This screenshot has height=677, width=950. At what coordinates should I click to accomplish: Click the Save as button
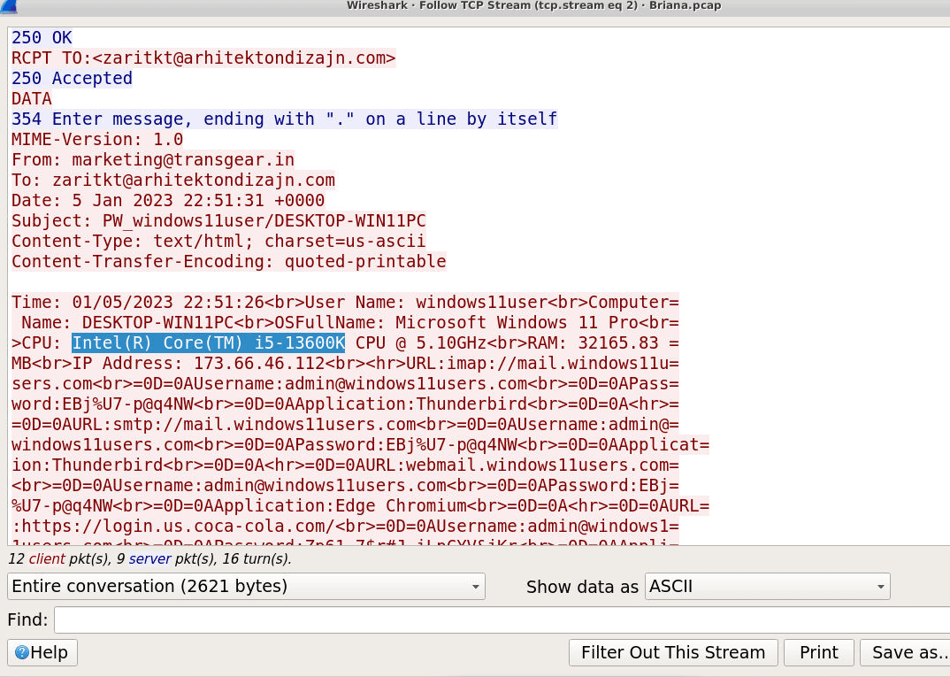(x=905, y=653)
